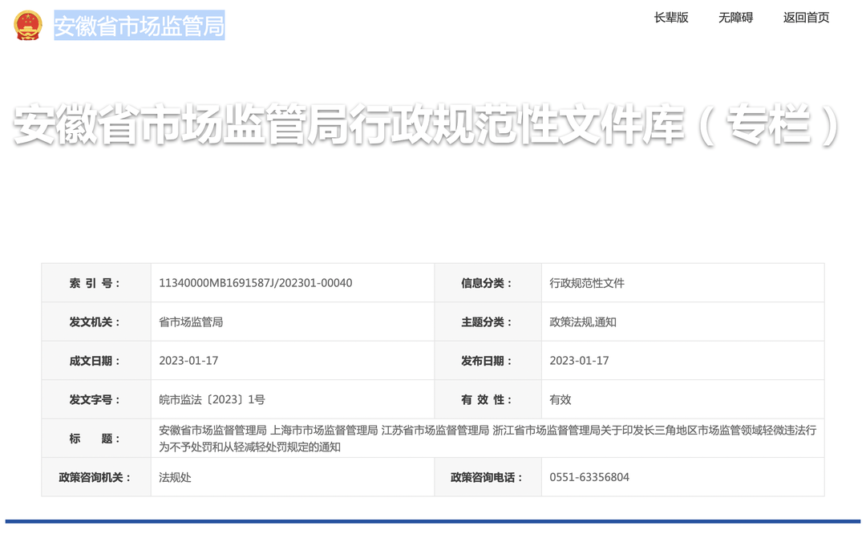The width and height of the screenshot is (866, 534).
Task: Click the 有效 validity status value
Action: coord(560,399)
